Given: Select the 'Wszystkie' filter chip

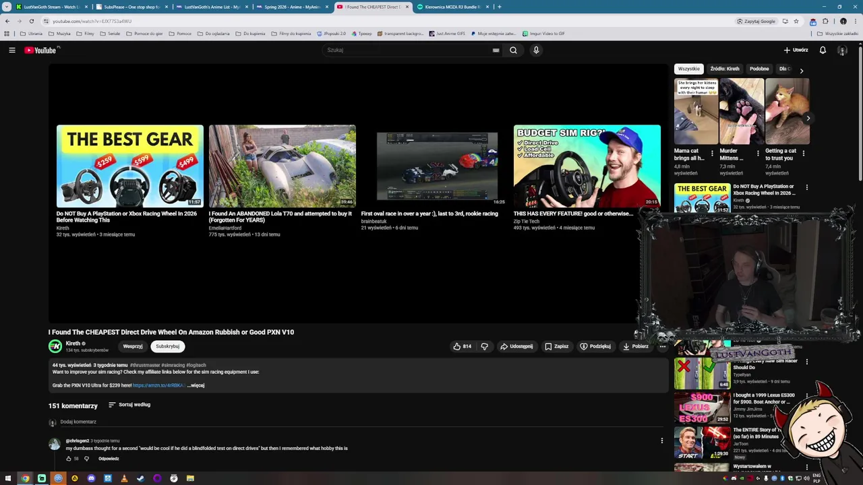Looking at the screenshot, I should point(689,69).
